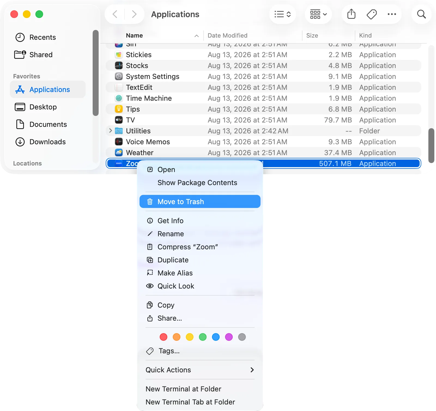Viewport: 436px width, 411px height.
Task: Choose Show Package Contents
Action: click(200, 183)
